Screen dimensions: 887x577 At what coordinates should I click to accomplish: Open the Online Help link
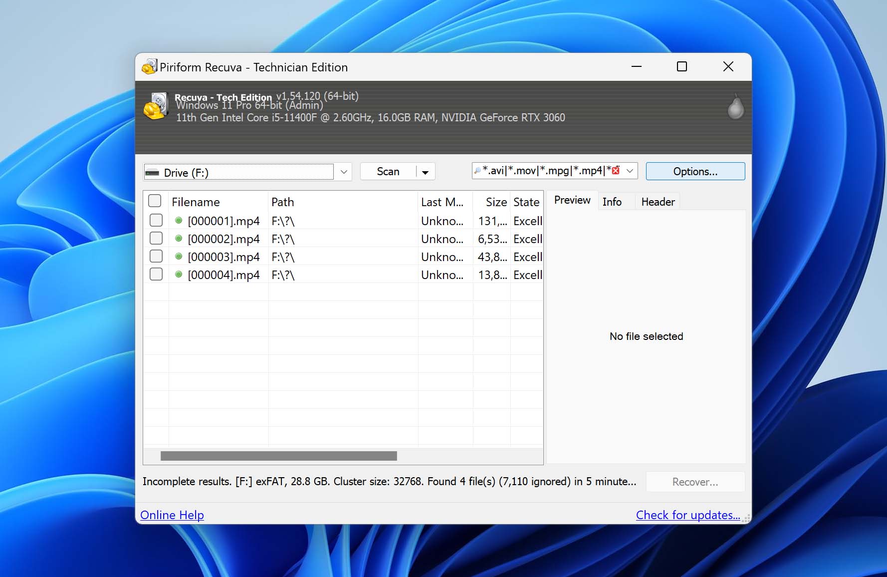coord(172,515)
